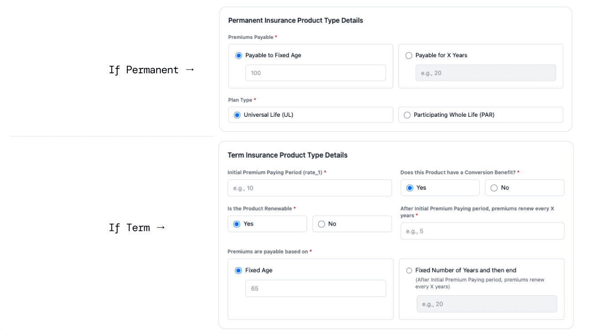Click the Initial Premium Paying Period (rate_1) label
The image size is (599, 333).
click(277, 172)
